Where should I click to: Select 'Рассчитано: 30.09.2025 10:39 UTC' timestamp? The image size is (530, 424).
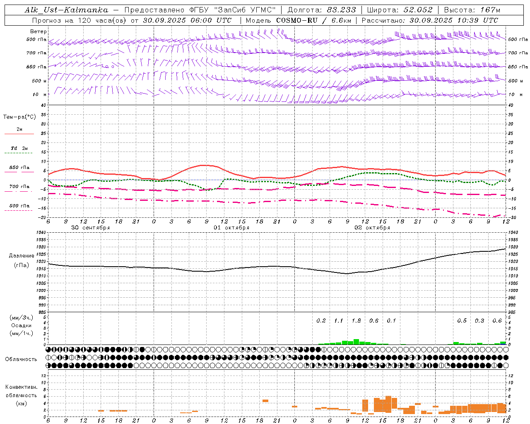pos(430,20)
